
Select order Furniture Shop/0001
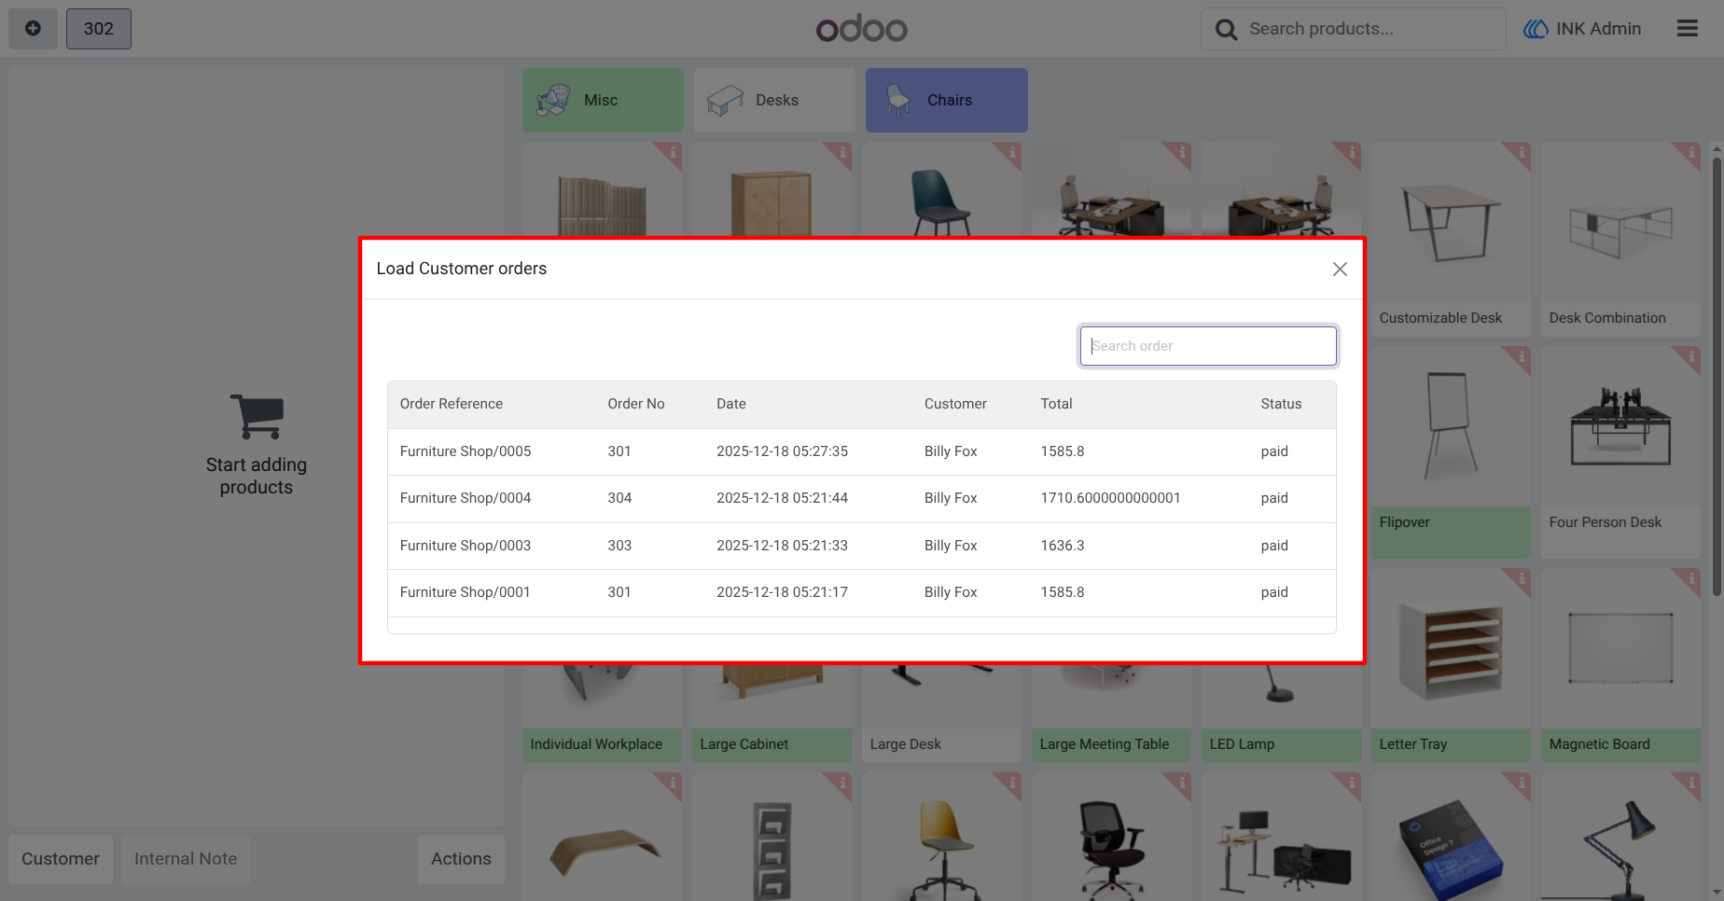862,592
